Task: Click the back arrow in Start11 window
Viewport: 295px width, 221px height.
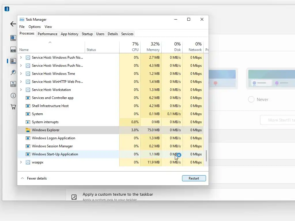Action: 13,24
